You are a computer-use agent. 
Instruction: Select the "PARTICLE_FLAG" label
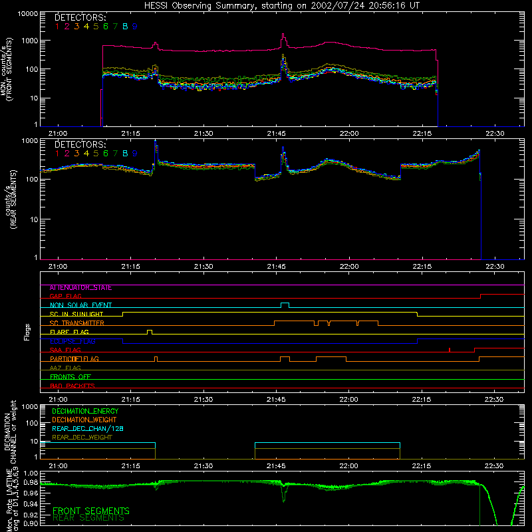coord(74,359)
